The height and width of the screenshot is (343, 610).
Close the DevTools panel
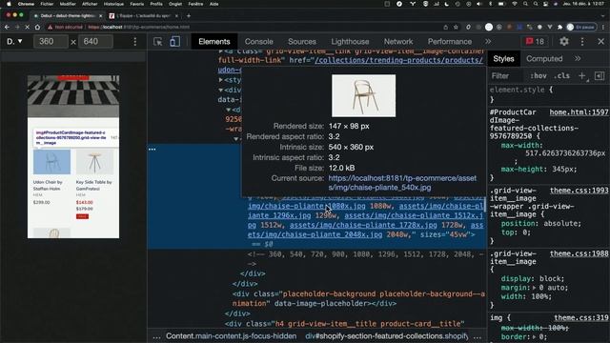coord(600,41)
